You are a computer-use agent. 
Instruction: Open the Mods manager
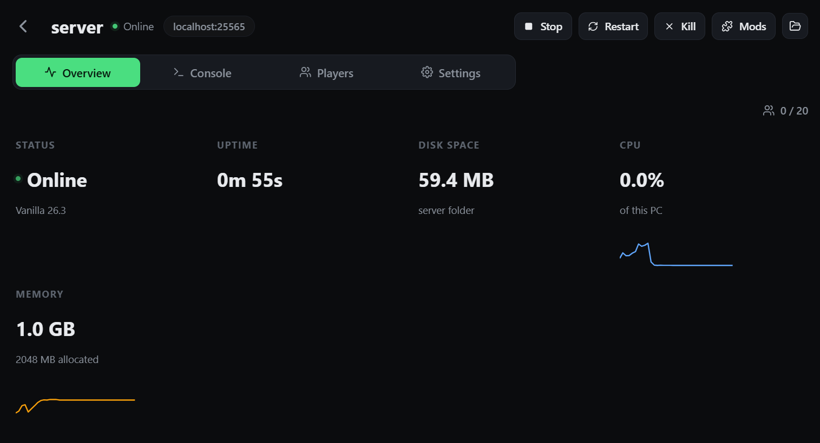pos(744,26)
